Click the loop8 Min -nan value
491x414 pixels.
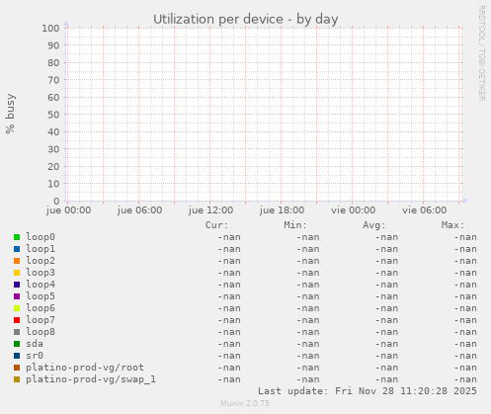coord(307,332)
